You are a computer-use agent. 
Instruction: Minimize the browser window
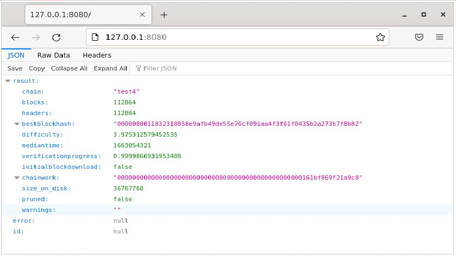404,15
